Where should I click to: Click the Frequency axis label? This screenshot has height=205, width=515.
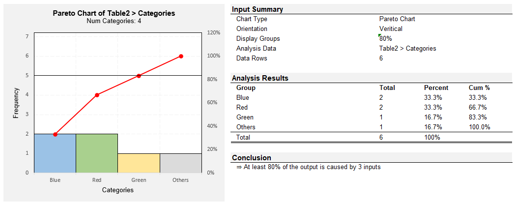(16, 103)
